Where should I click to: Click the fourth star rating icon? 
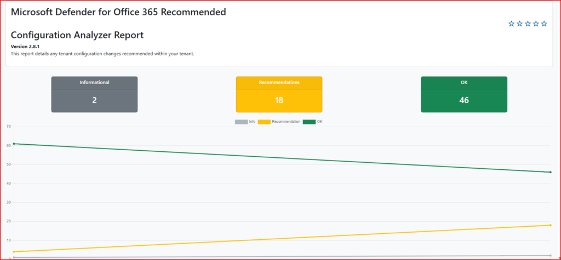536,23
